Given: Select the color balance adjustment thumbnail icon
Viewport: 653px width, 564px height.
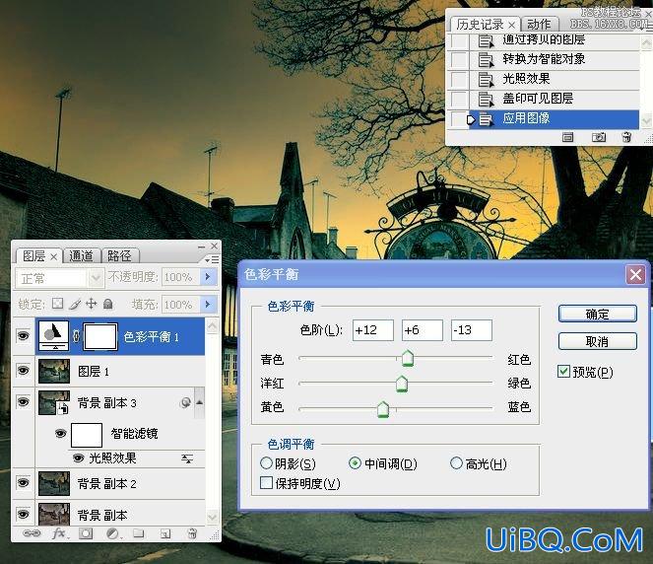Looking at the screenshot, I should (x=54, y=335).
